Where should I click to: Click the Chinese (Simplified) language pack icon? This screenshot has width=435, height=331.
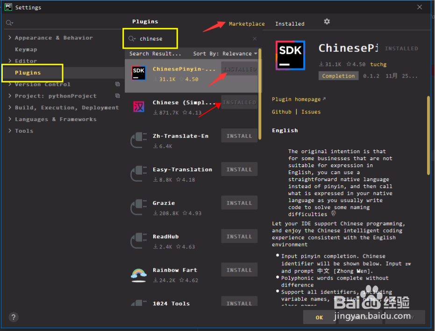click(x=139, y=106)
